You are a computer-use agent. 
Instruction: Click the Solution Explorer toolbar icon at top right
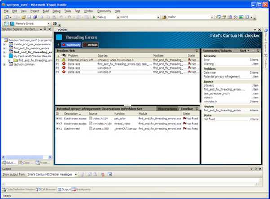coord(218,17)
